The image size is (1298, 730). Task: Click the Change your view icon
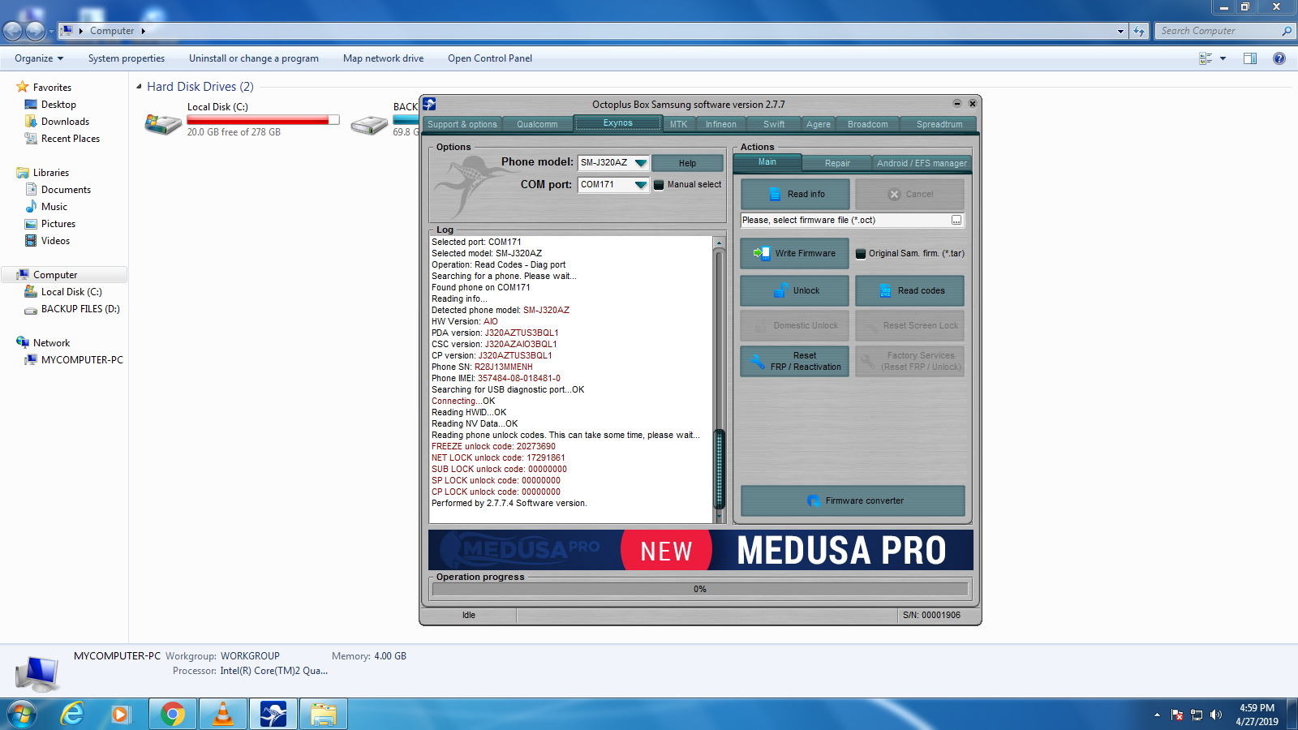tap(1206, 58)
